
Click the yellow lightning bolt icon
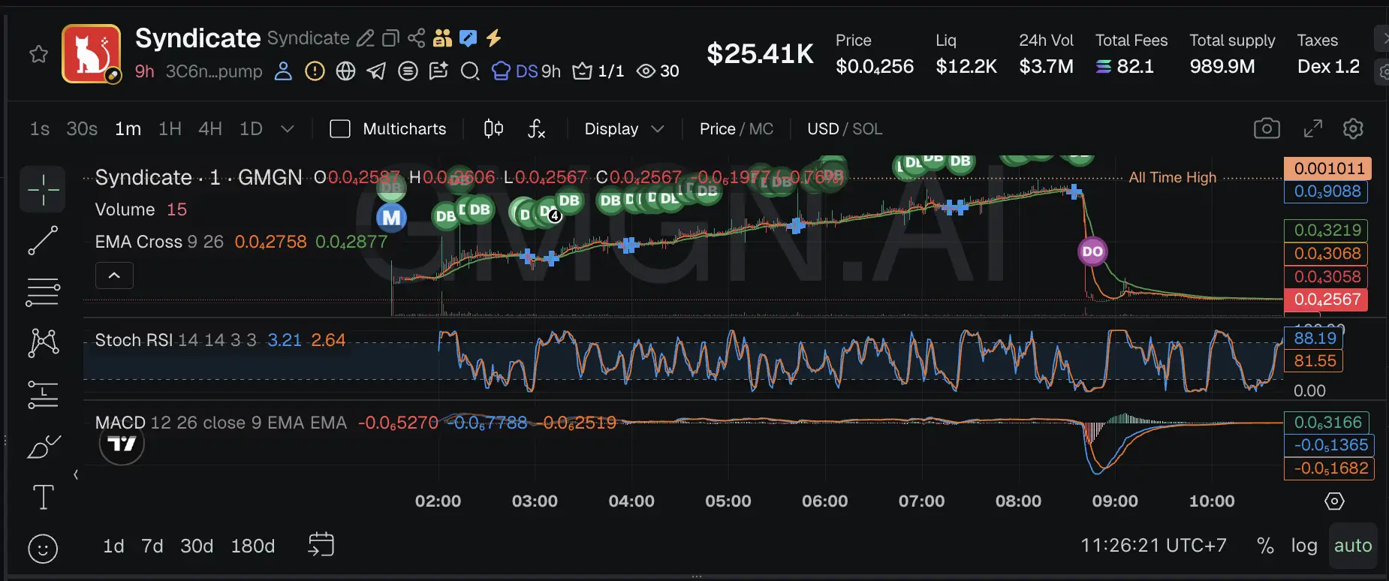[x=493, y=38]
